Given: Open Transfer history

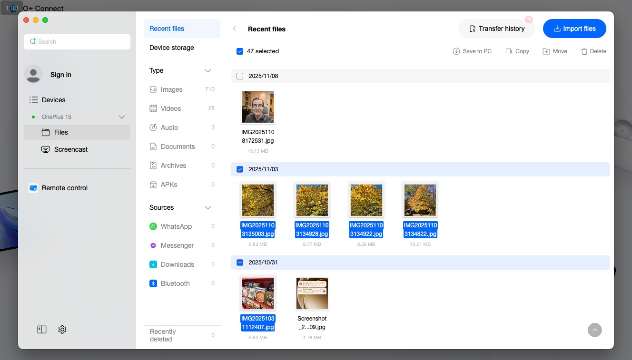Looking at the screenshot, I should [x=496, y=29].
